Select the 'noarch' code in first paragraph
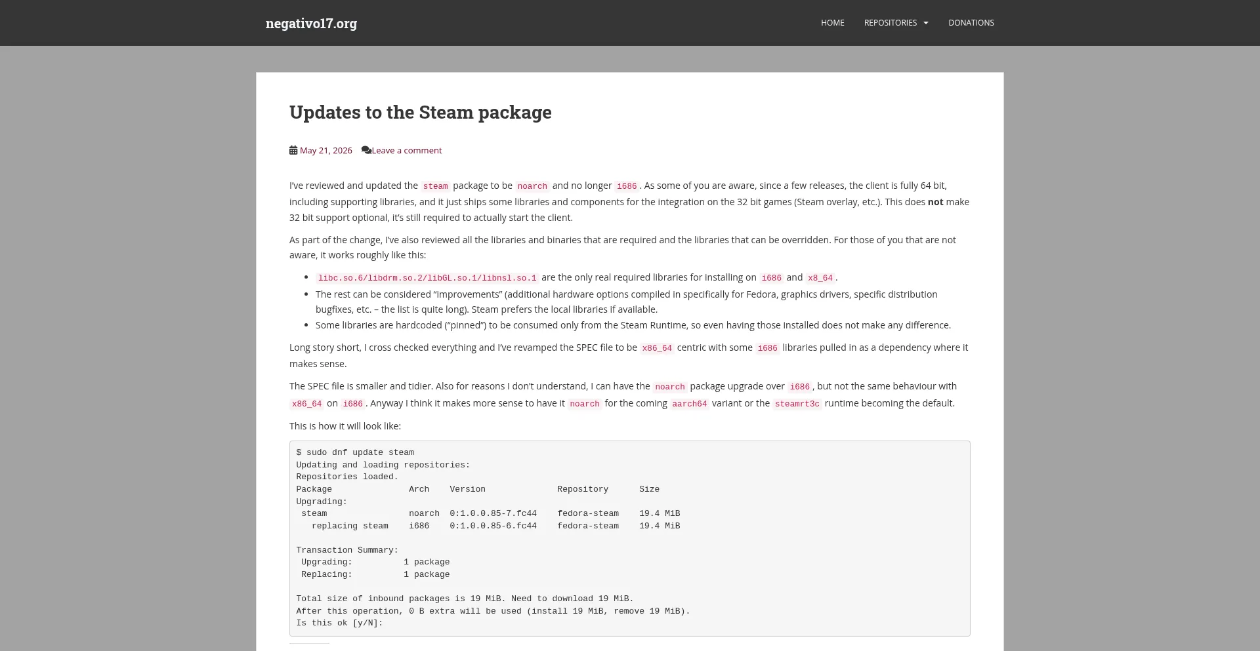The image size is (1260, 651). [532, 186]
